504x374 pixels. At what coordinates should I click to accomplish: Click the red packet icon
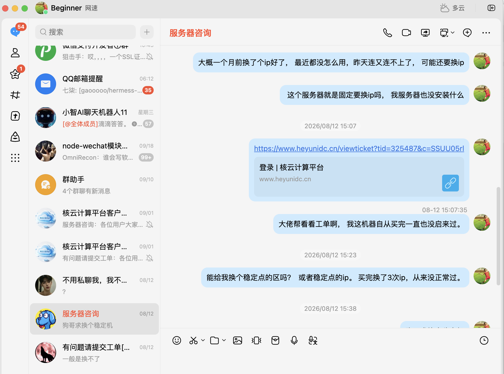coord(275,340)
